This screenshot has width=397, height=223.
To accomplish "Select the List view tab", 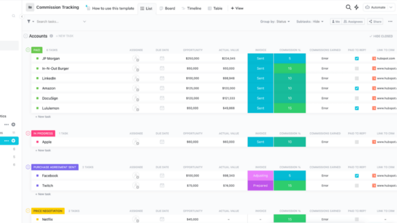I will coord(147,8).
